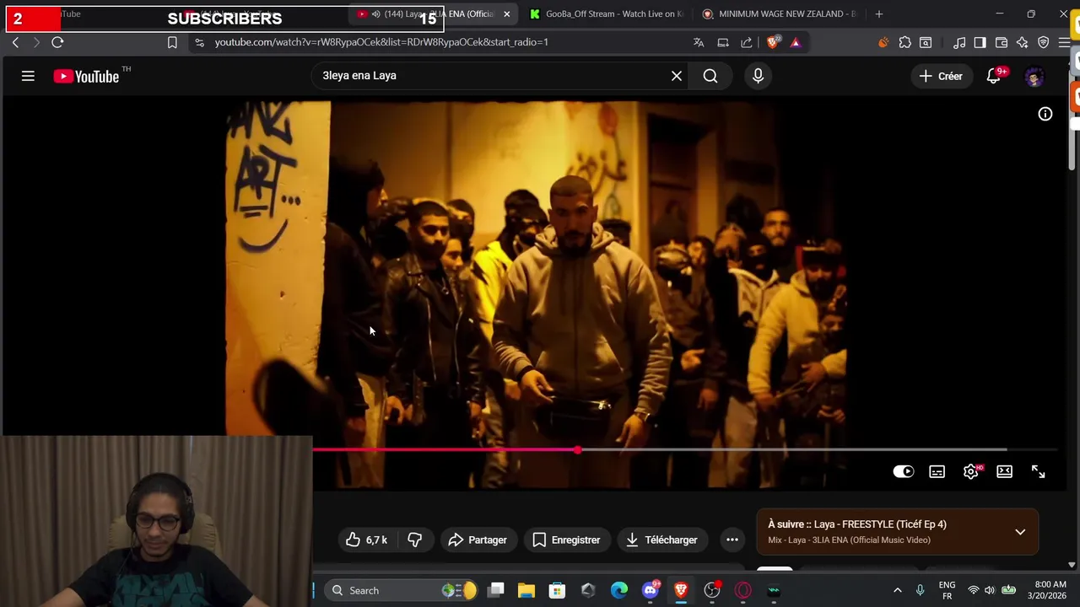
Task: Reload the YouTube page
Action: (57, 42)
